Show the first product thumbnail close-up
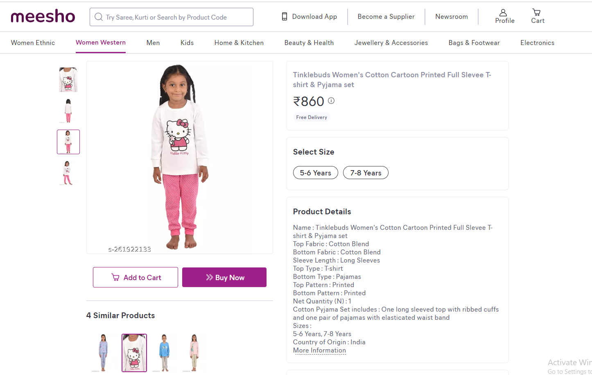 click(x=68, y=79)
